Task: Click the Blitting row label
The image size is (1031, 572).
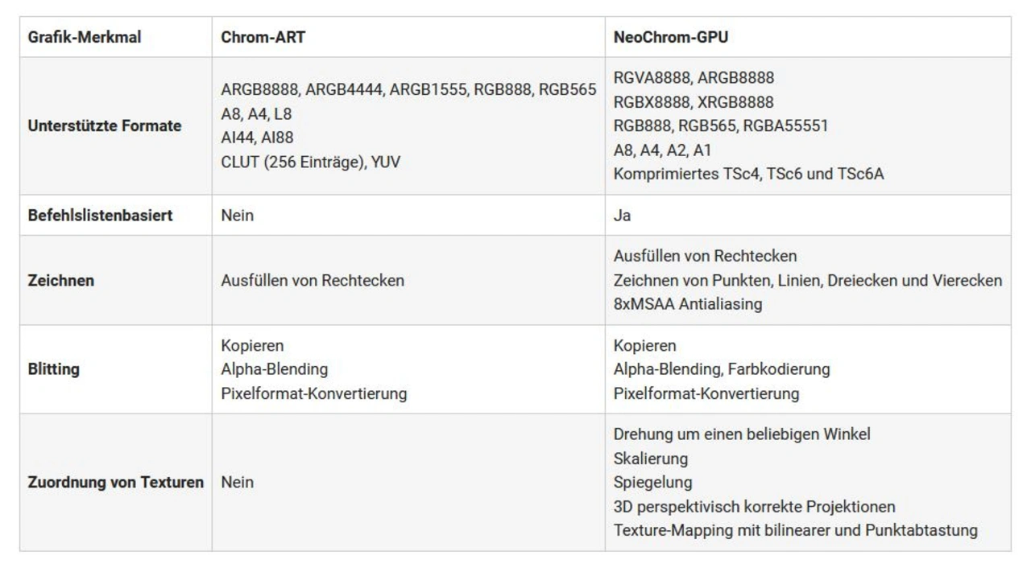Action: (54, 369)
